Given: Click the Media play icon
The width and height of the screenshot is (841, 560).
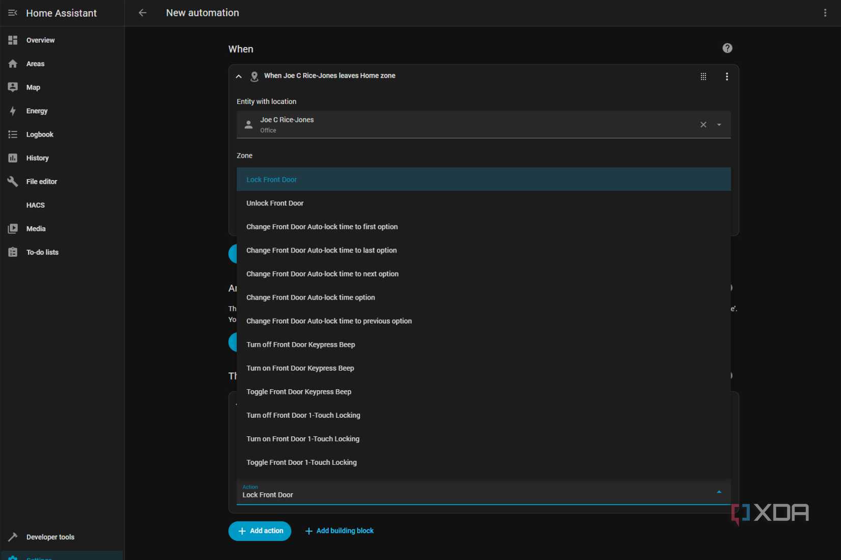Looking at the screenshot, I should coord(13,229).
